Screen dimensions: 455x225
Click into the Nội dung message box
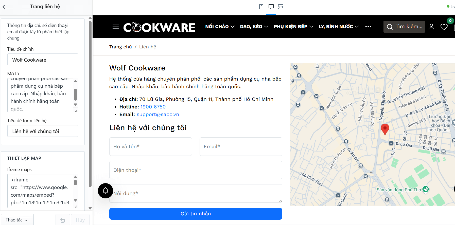196,193
